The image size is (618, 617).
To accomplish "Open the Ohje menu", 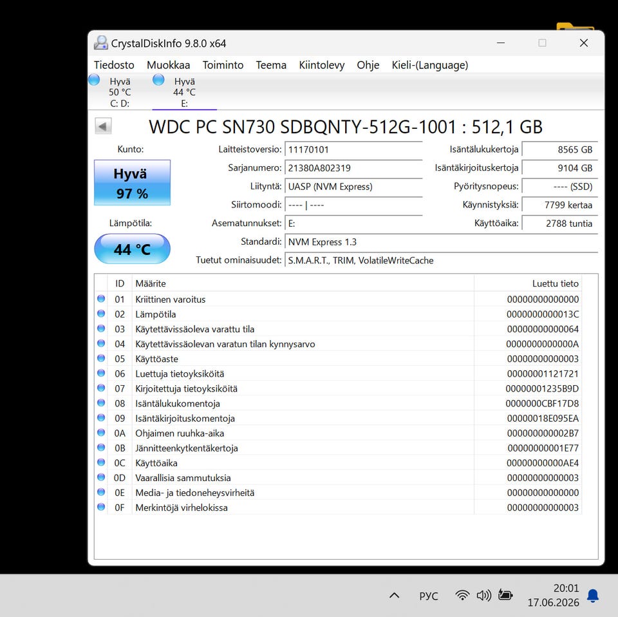I will [368, 65].
